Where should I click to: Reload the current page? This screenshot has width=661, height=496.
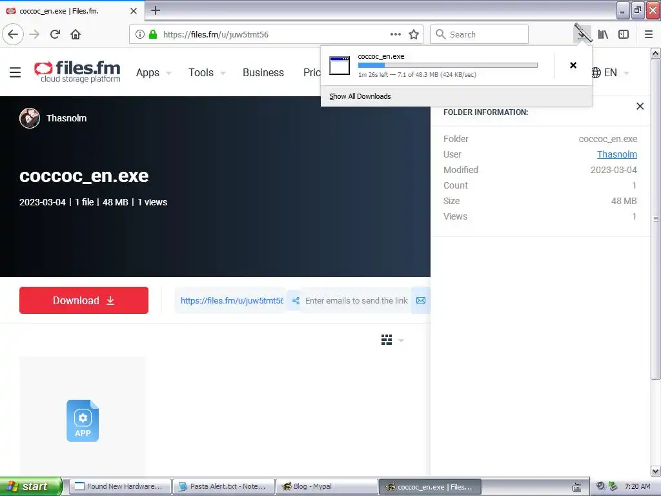56,34
